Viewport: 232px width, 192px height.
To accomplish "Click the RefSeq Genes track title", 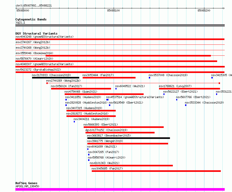I will tap(26, 183).
